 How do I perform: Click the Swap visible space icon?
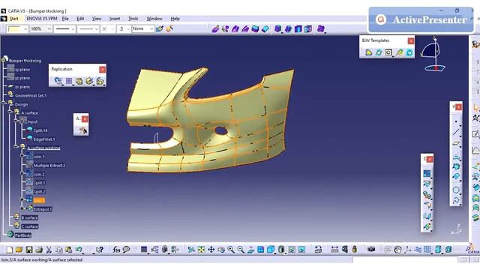coord(301,250)
